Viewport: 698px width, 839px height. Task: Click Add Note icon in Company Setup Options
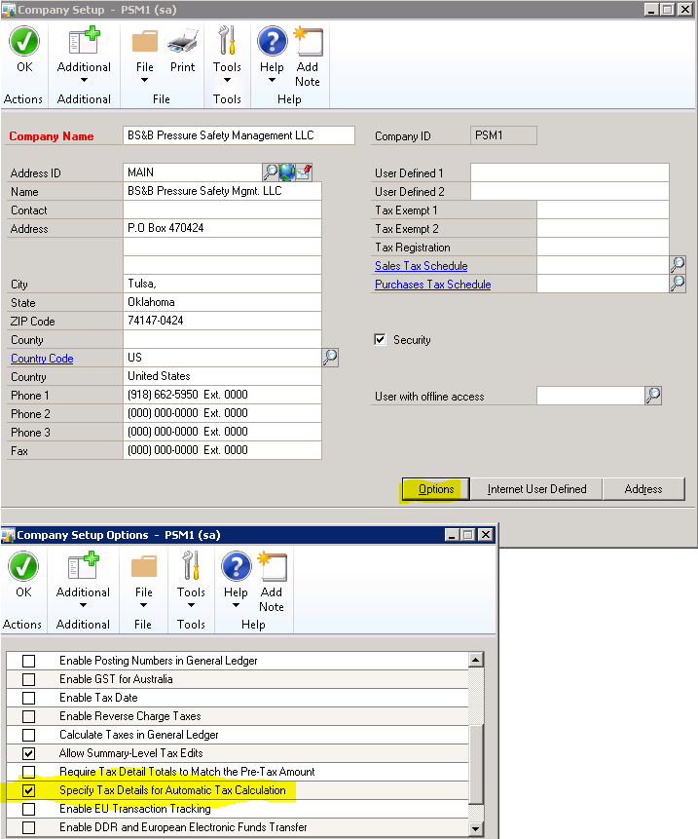[x=272, y=567]
